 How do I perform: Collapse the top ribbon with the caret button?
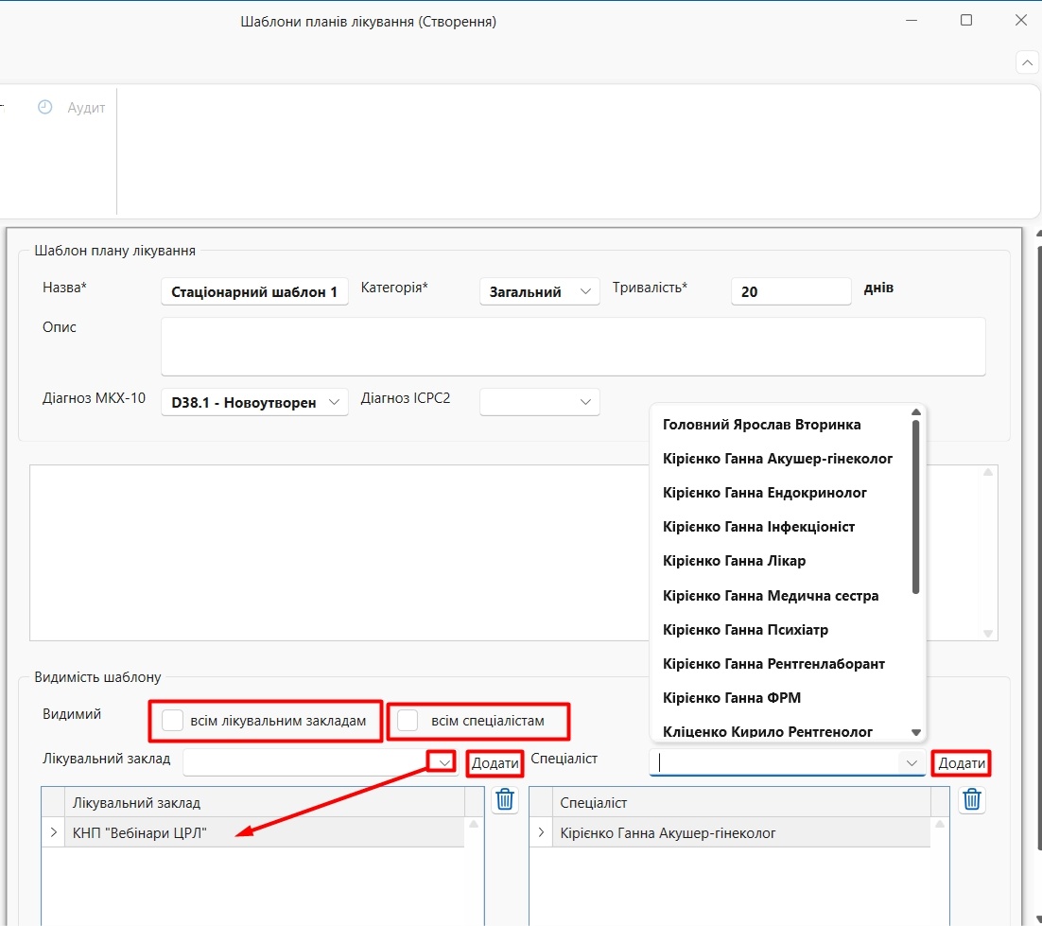click(1028, 63)
